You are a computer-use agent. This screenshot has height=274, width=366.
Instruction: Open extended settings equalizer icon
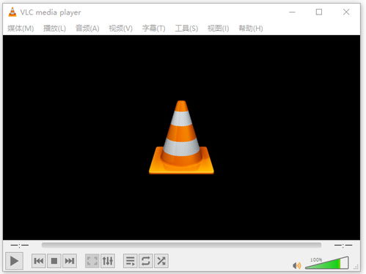click(x=108, y=261)
